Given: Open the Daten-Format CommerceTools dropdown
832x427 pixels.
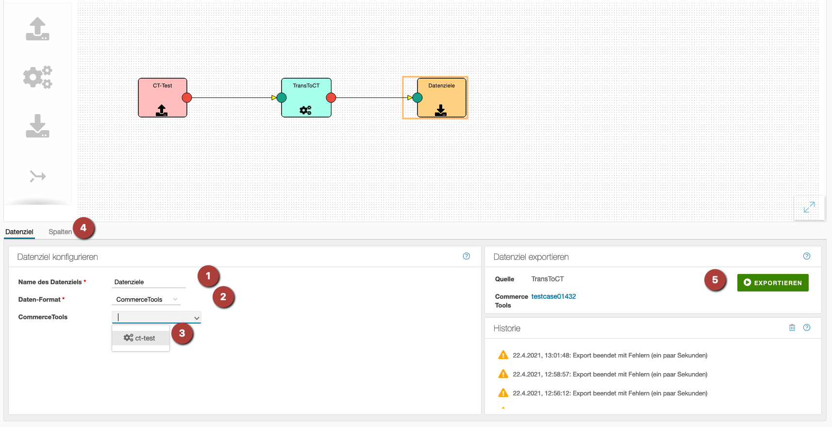Looking at the screenshot, I should [146, 300].
